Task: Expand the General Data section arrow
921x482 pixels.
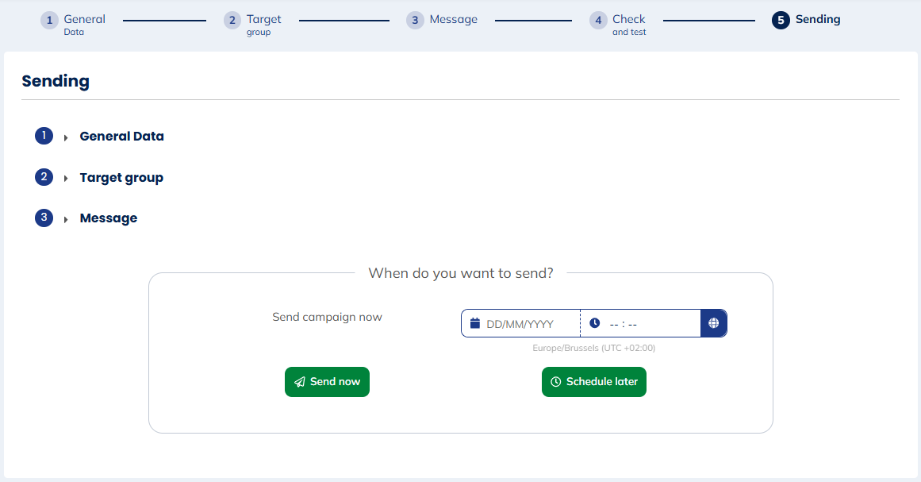Action: coord(66,137)
